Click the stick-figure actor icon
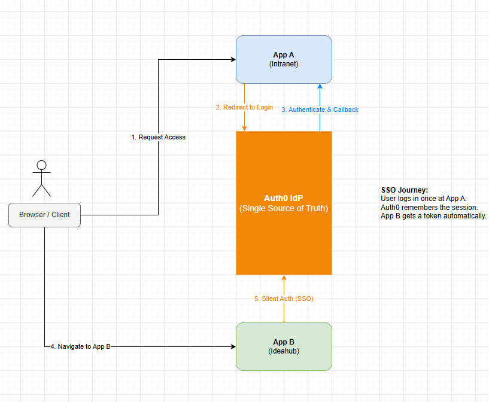 (41, 178)
